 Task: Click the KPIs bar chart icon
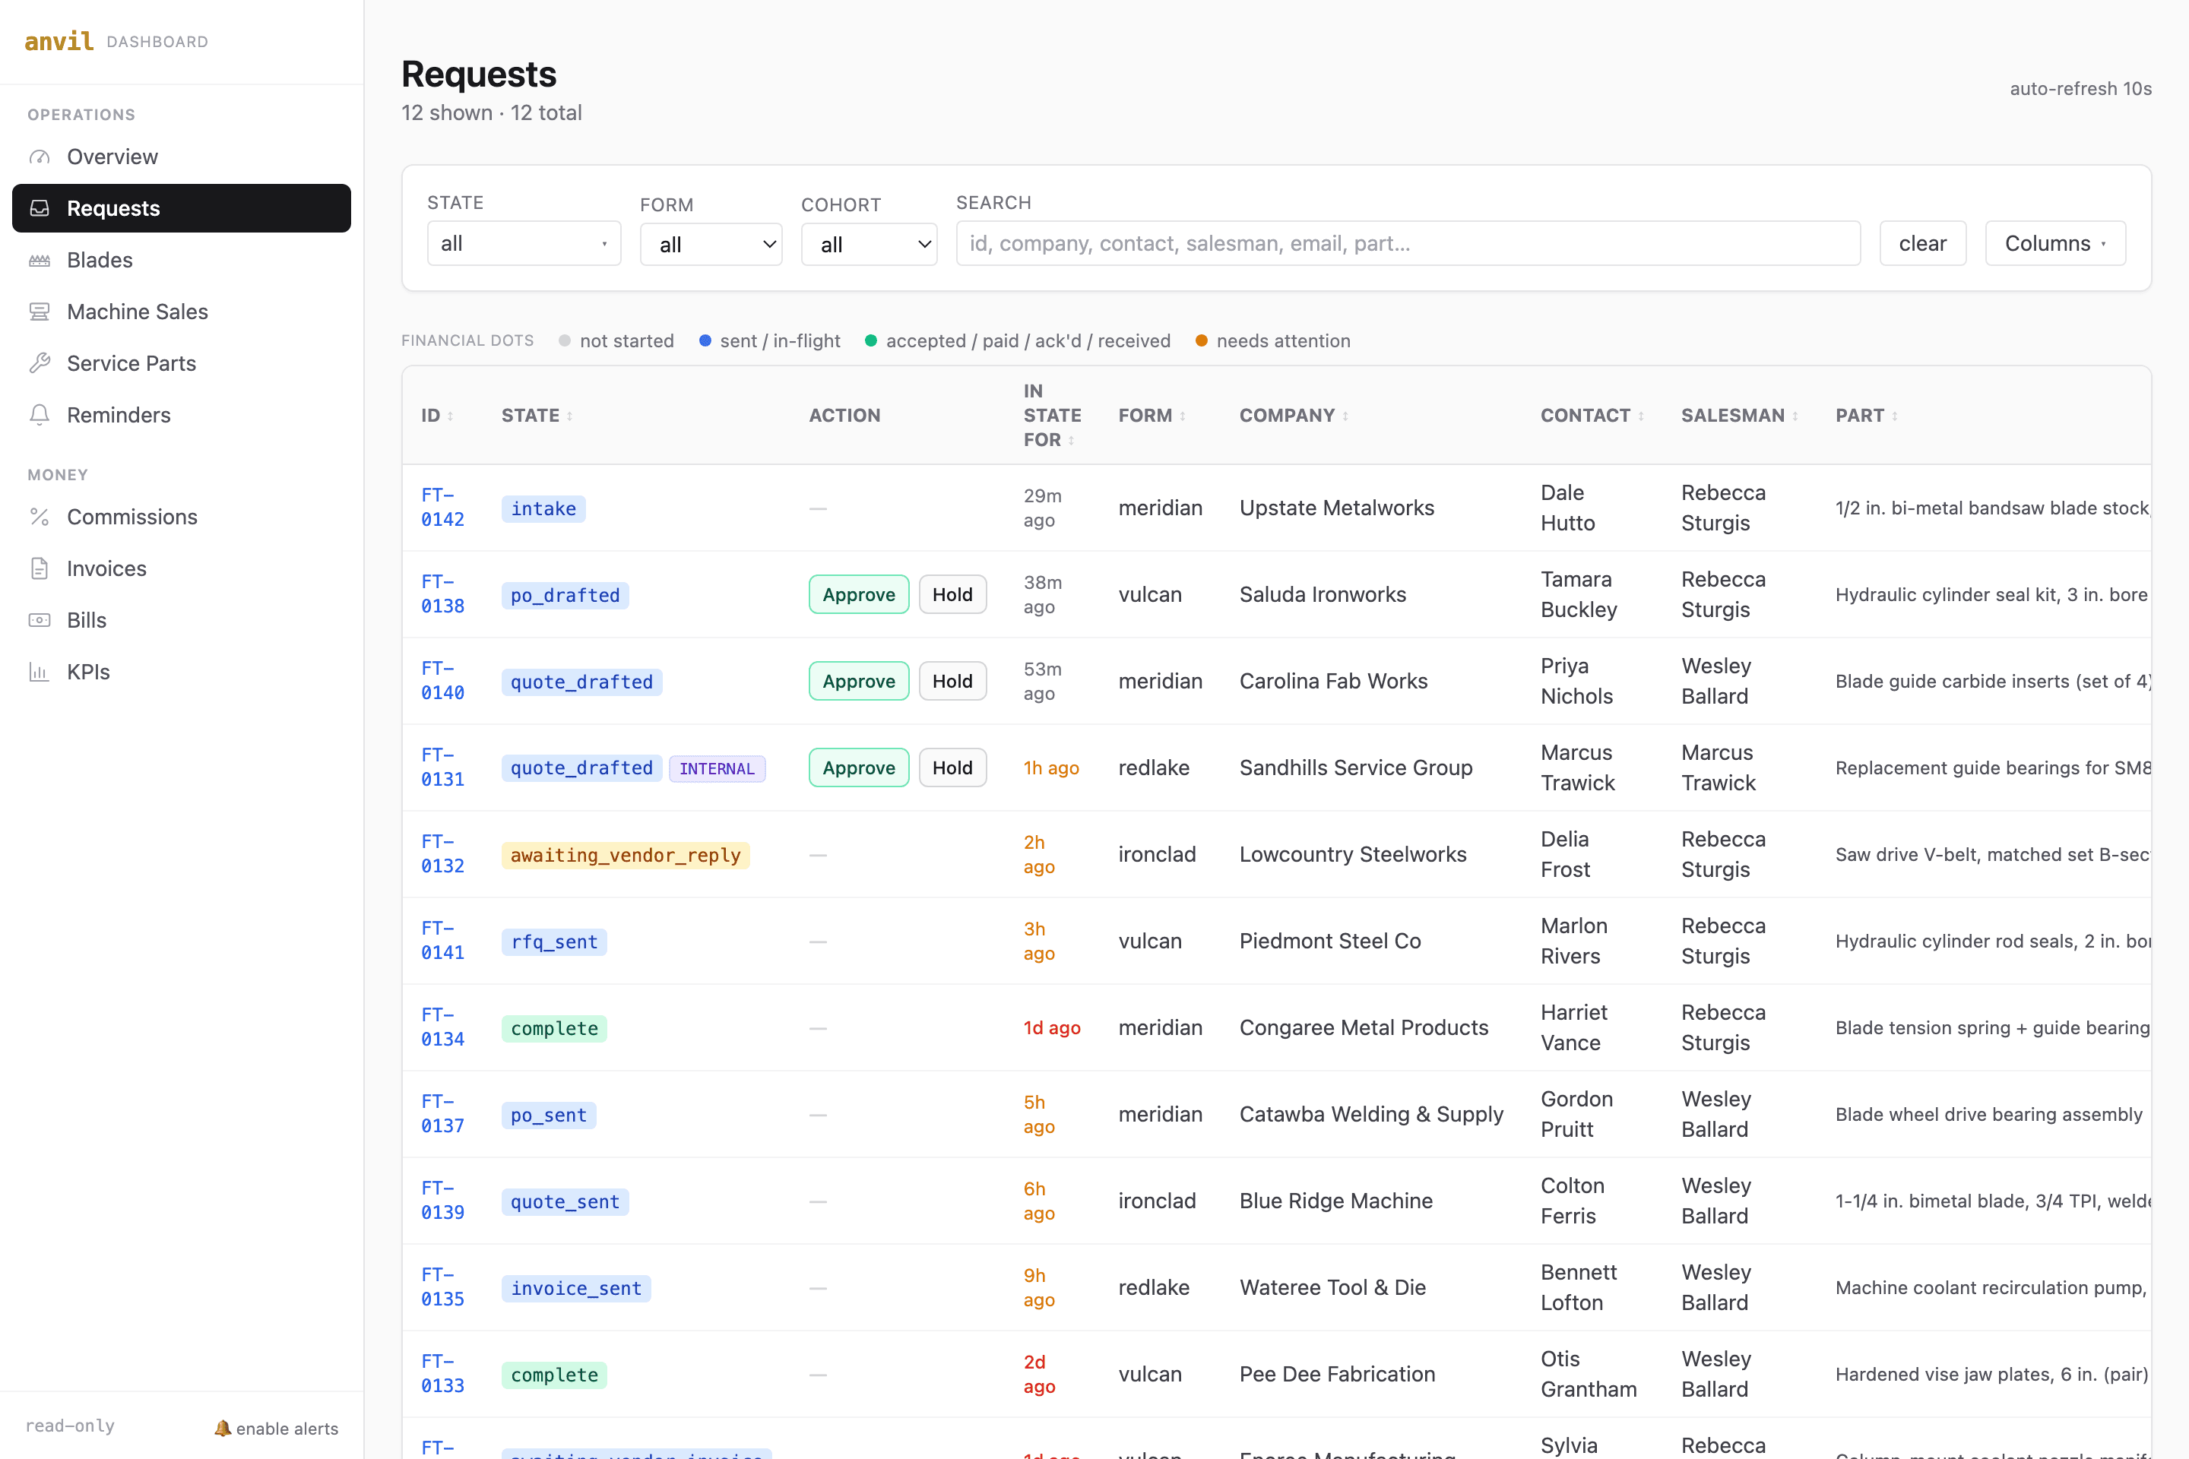tap(39, 672)
